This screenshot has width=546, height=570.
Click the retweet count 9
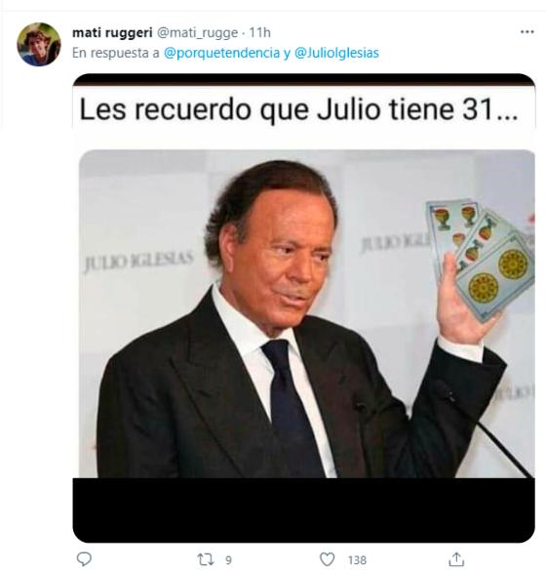[x=228, y=560]
